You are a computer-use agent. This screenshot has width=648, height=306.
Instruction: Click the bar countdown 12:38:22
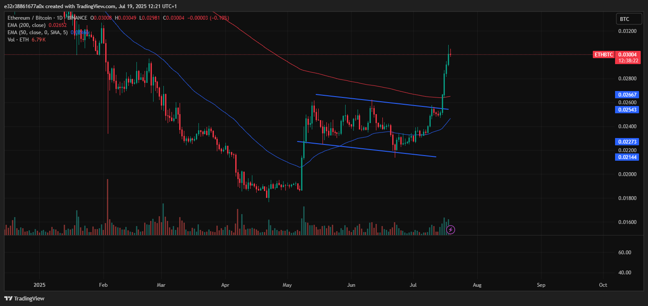coord(629,61)
